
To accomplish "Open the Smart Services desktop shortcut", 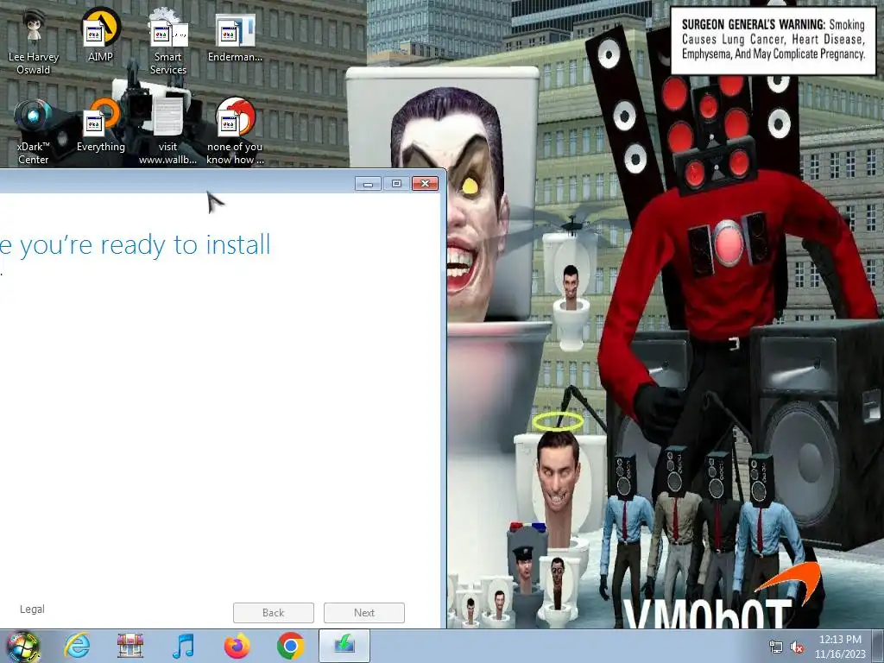I will click(x=168, y=42).
